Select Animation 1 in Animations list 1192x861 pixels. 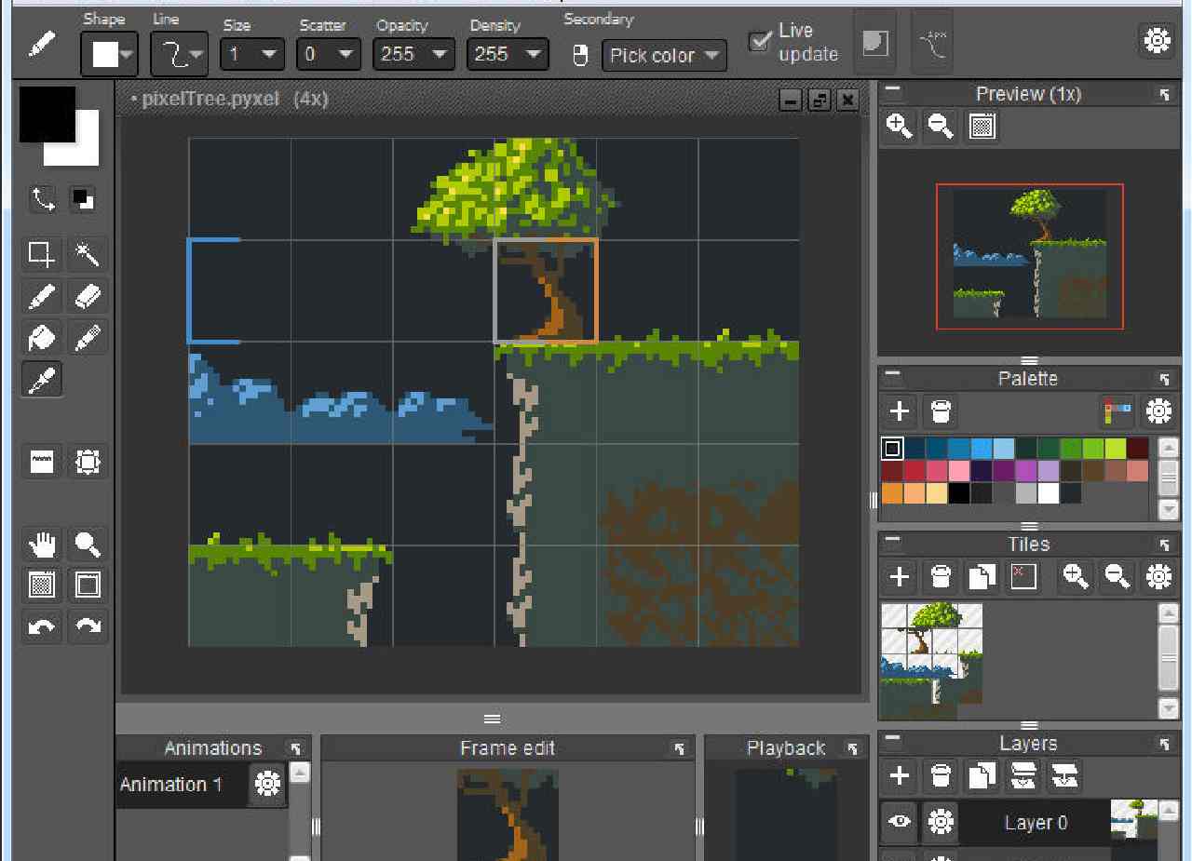click(x=170, y=785)
